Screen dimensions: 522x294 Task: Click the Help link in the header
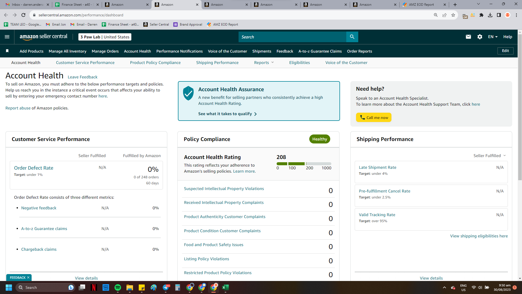508,37
